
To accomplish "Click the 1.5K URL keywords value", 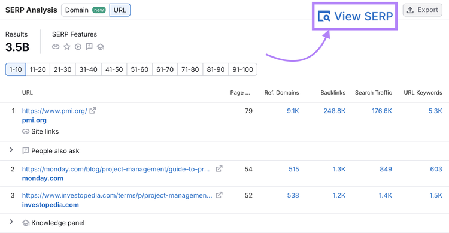I will (436, 195).
